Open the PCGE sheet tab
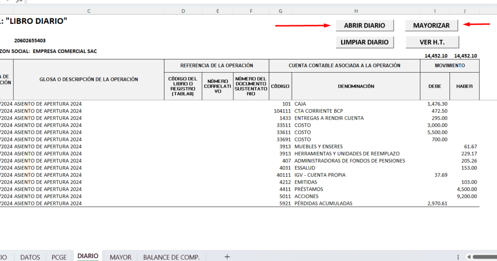Viewport: 497px width, 261px height. (59, 257)
